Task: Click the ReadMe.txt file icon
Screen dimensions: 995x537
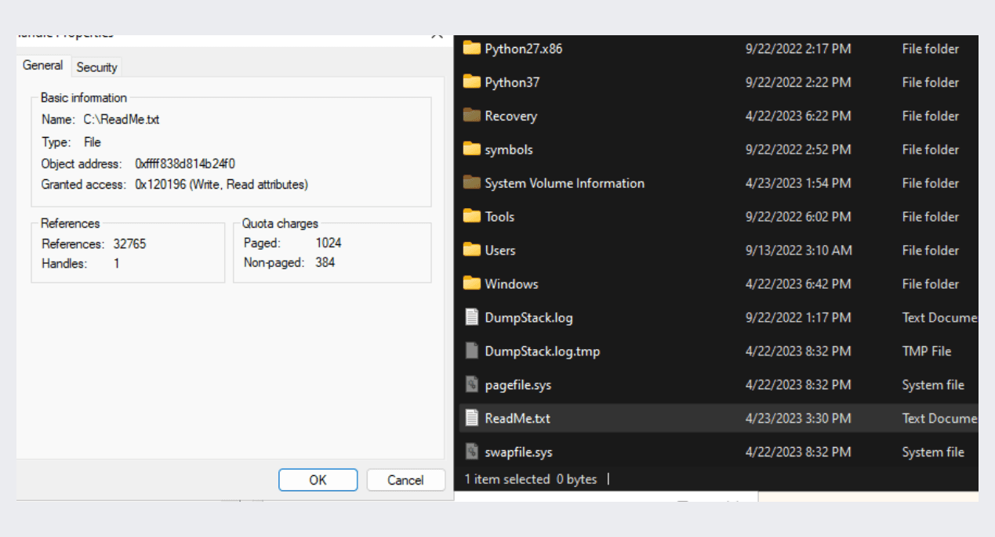Action: [x=471, y=418]
